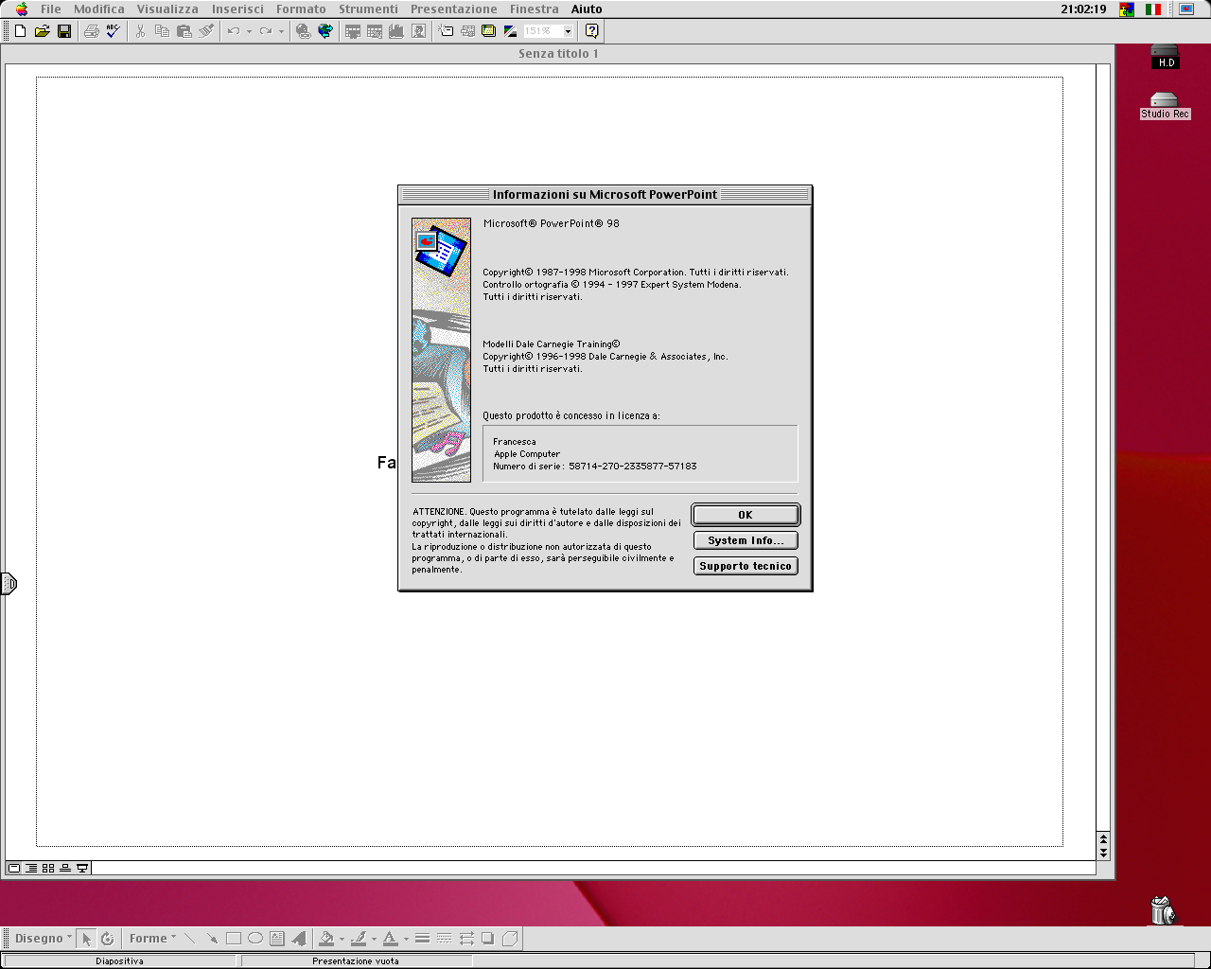
Task: Click the Format Painter brush icon
Action: [x=206, y=31]
